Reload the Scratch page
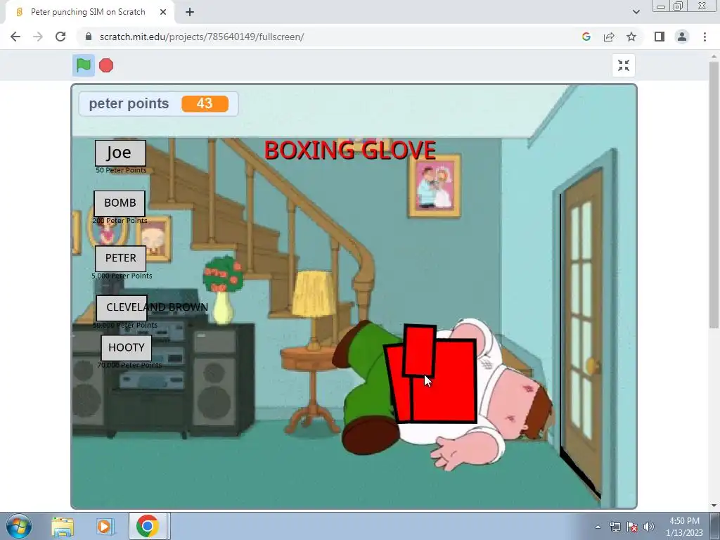The width and height of the screenshot is (720, 540). pyautogui.click(x=60, y=37)
